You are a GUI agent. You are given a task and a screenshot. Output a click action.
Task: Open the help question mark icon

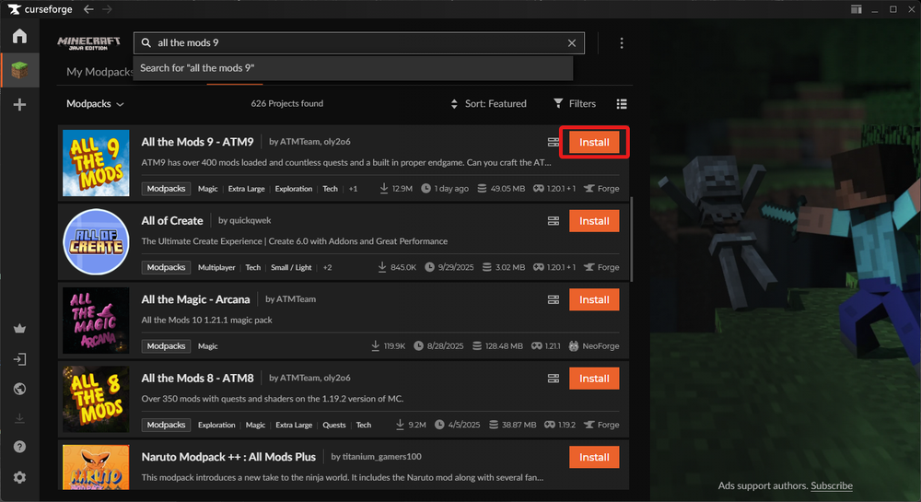[19, 447]
